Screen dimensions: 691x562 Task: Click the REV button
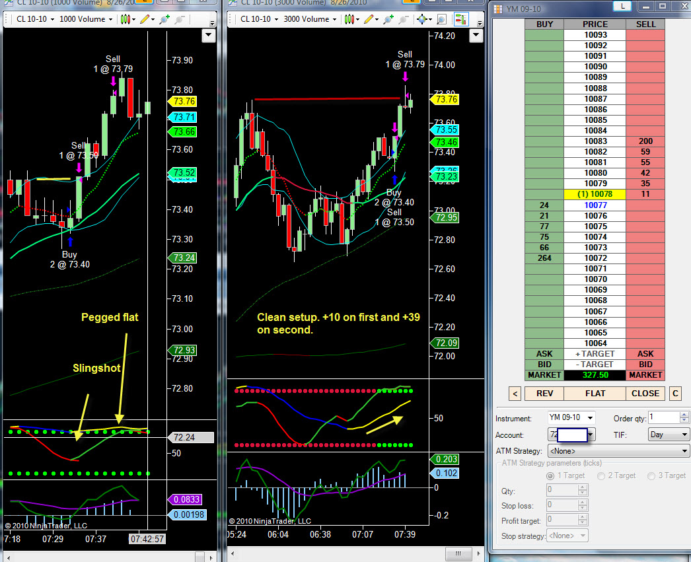click(x=544, y=394)
